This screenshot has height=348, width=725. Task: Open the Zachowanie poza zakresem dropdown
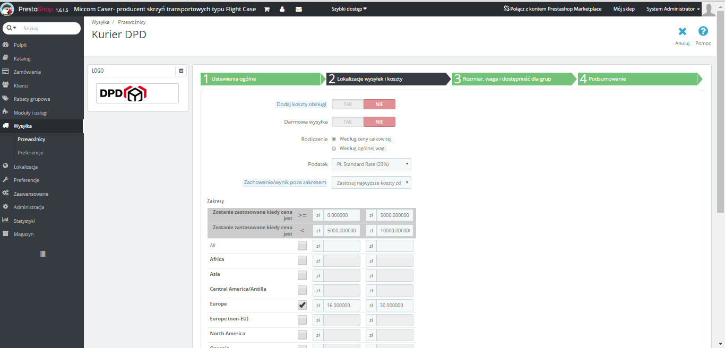[x=372, y=182]
